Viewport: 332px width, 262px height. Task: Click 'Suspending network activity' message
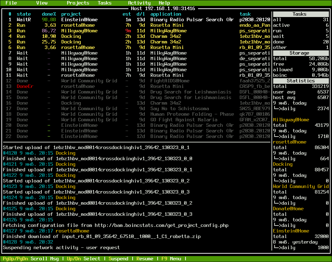61,248
